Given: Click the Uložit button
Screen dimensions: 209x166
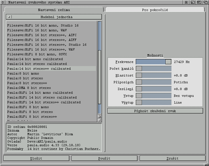Looking at the screenshot, I should [x=36, y=158].
